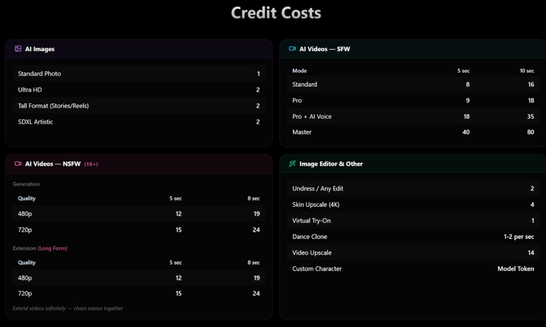Click the Extension (Long Form) subsection label
The image size is (546, 327).
coord(40,248)
